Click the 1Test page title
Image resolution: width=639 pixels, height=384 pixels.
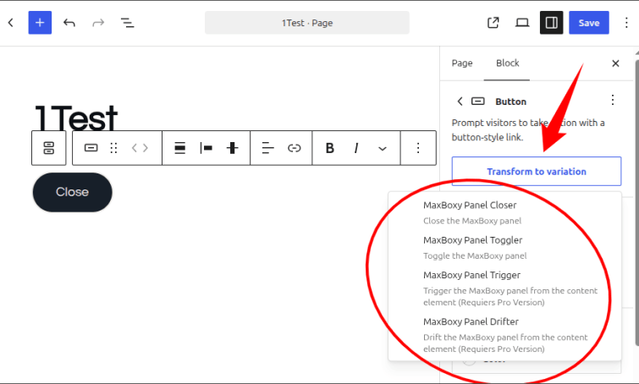(x=76, y=118)
